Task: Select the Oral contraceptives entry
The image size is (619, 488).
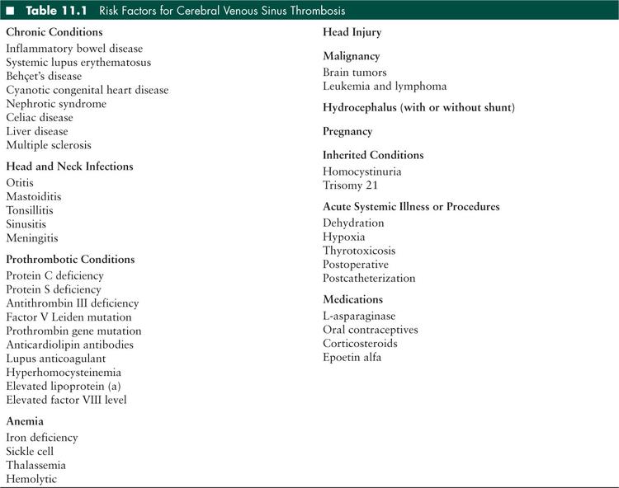Action: coord(371,330)
